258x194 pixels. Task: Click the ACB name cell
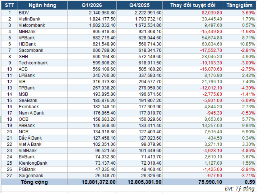(42, 69)
